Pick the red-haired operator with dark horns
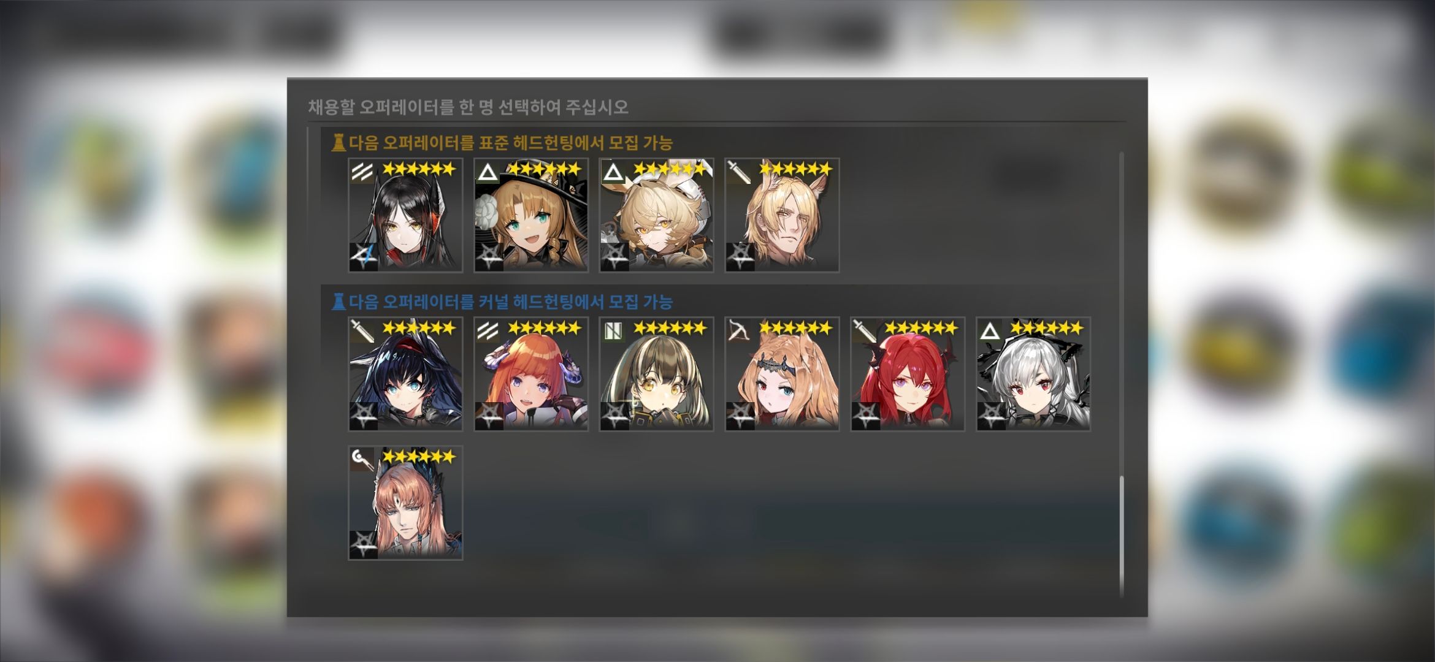The height and width of the screenshot is (662, 1435). coord(908,374)
